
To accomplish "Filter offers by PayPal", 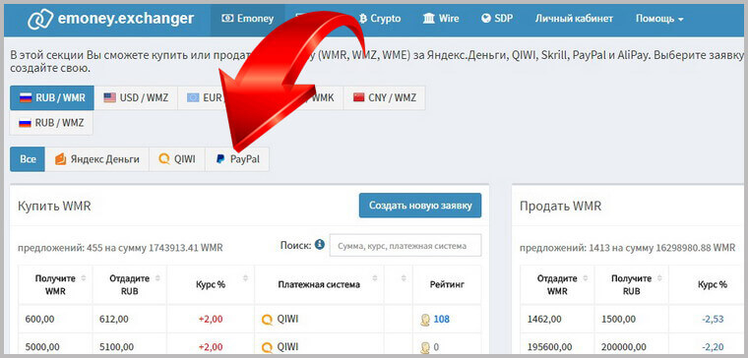I will [237, 159].
